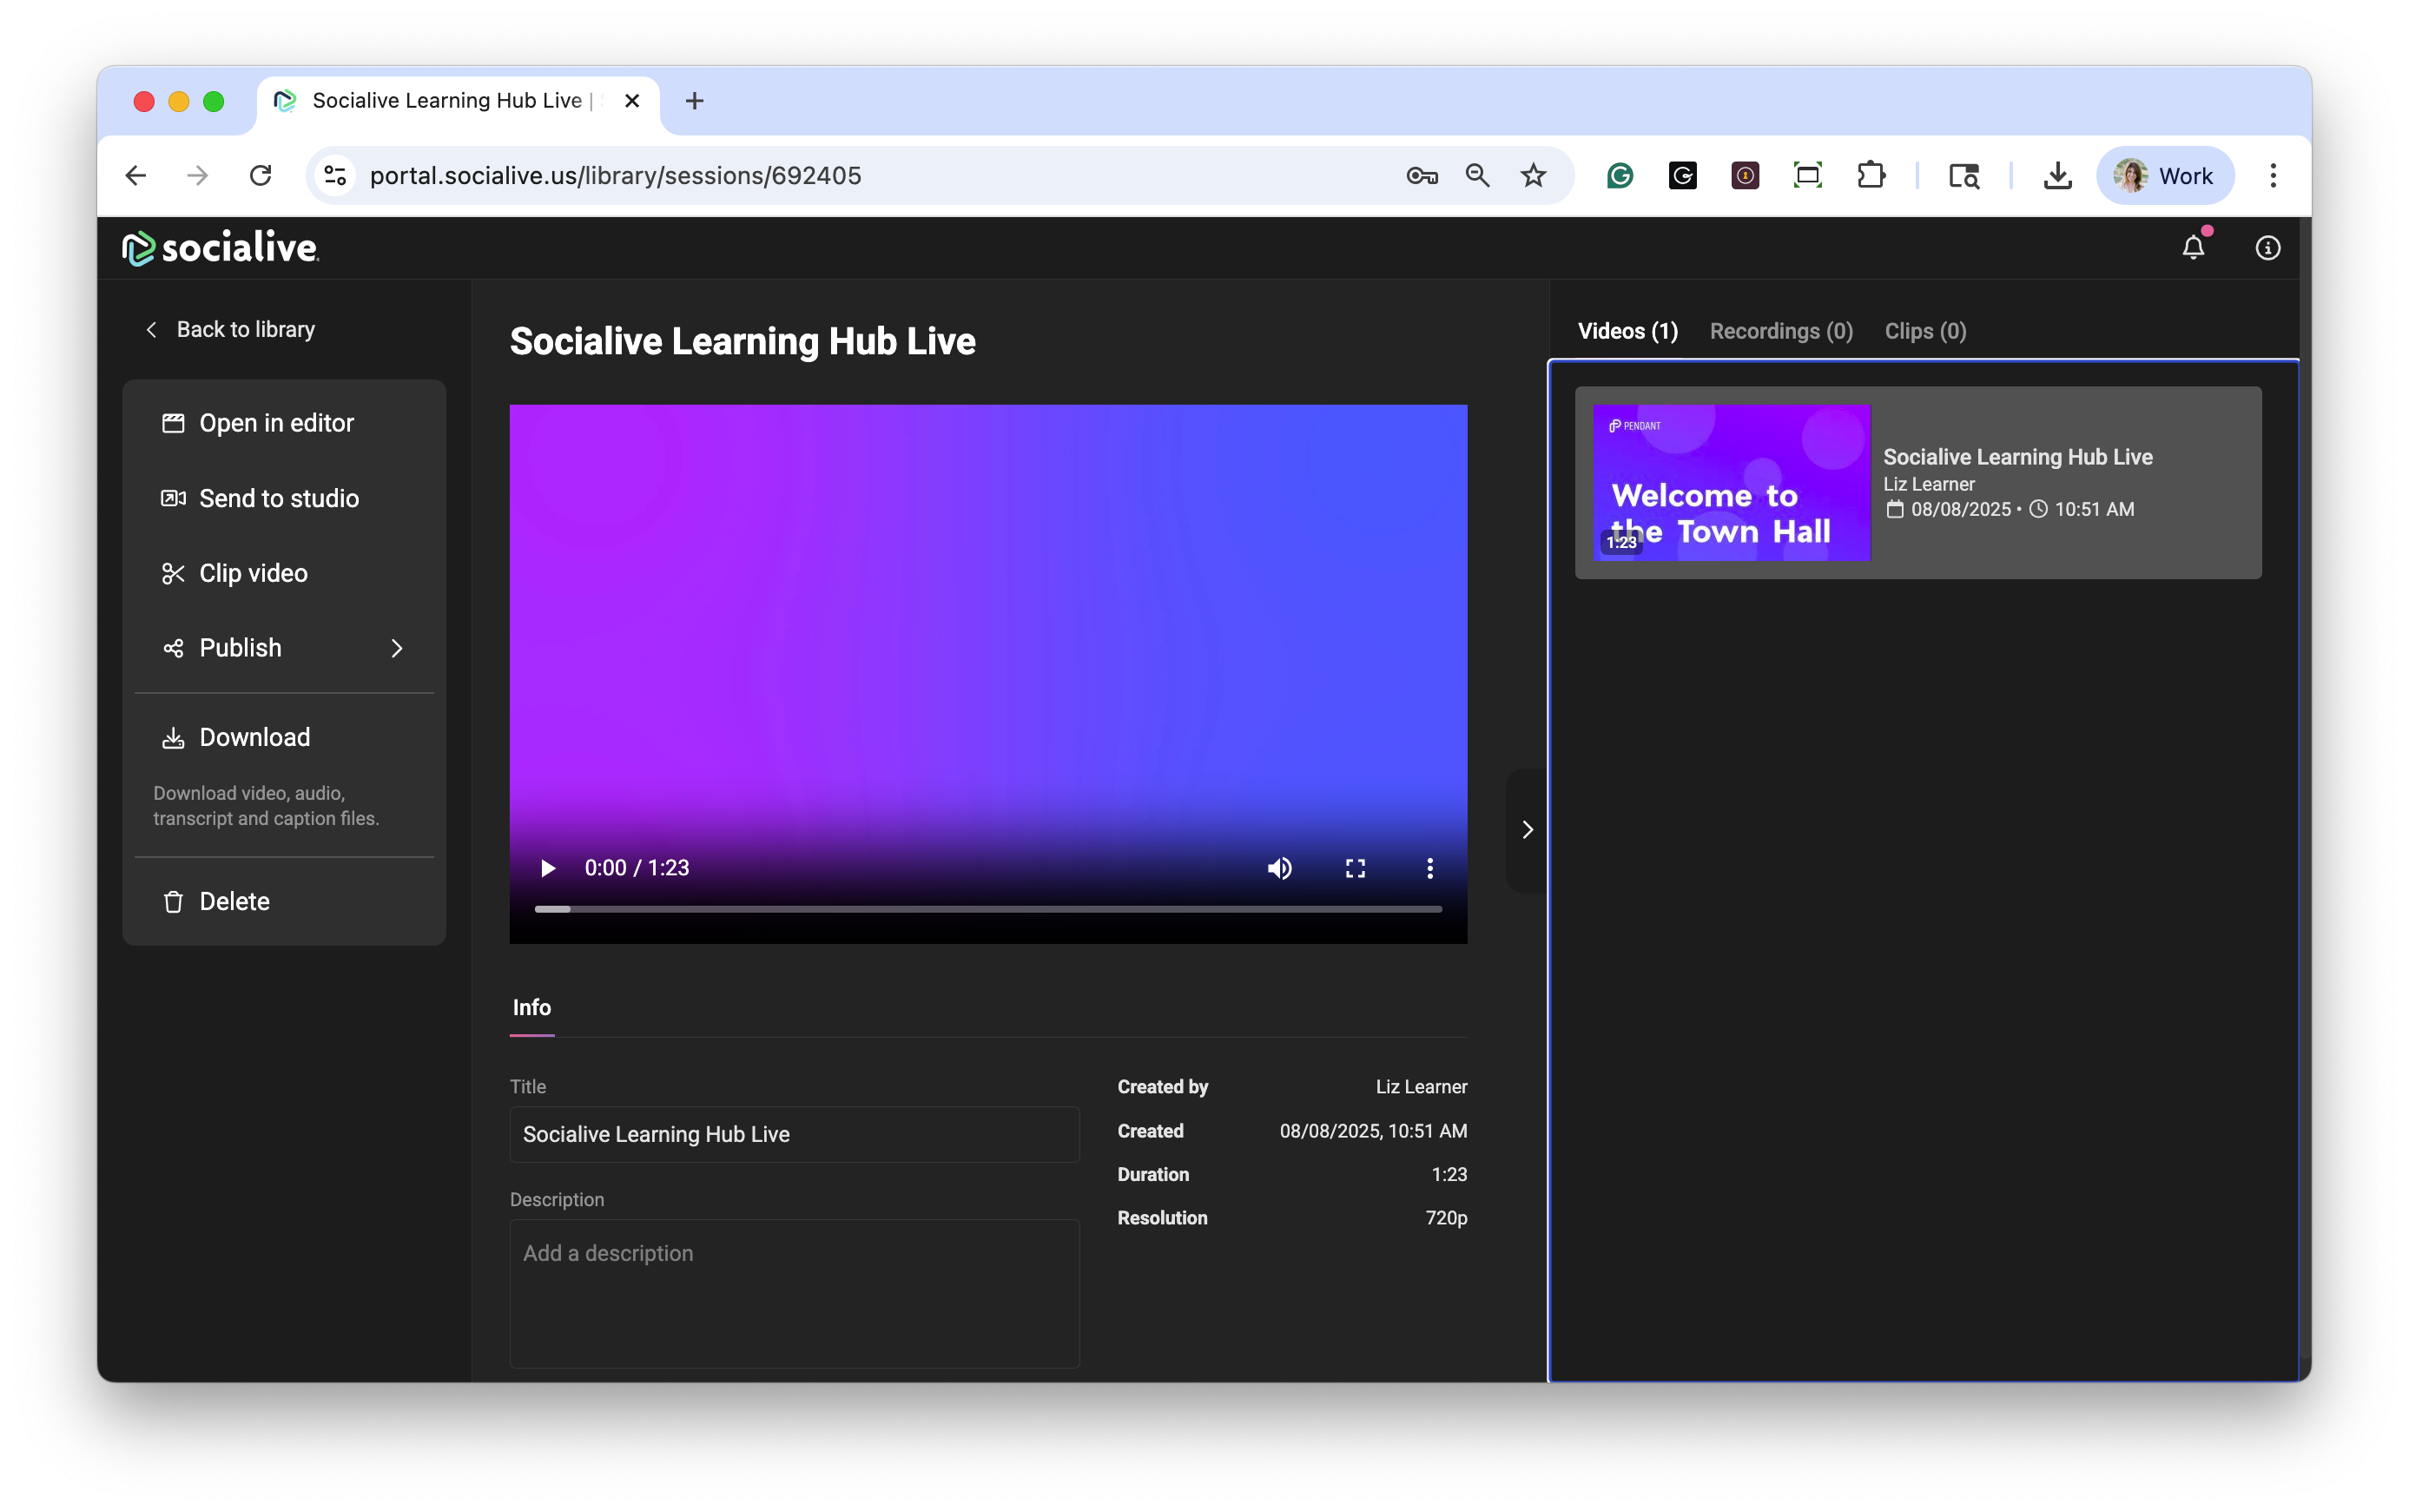
Task: Open the Welcome to Town Hall thumbnail
Action: point(1731,483)
